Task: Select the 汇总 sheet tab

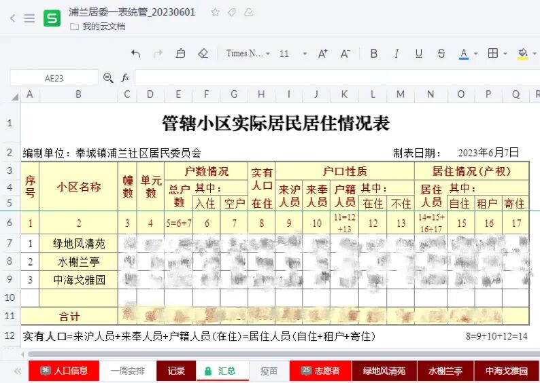Action: click(222, 371)
